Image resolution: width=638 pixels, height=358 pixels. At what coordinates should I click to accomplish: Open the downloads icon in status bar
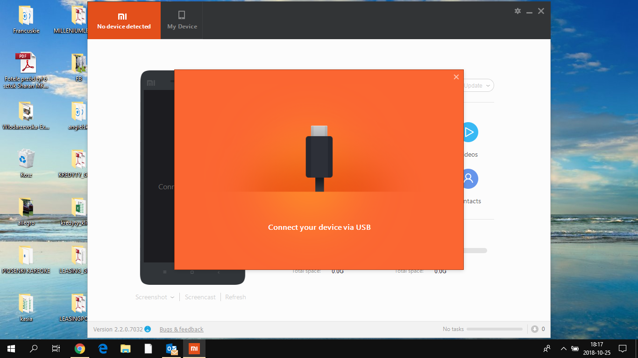(x=535, y=329)
